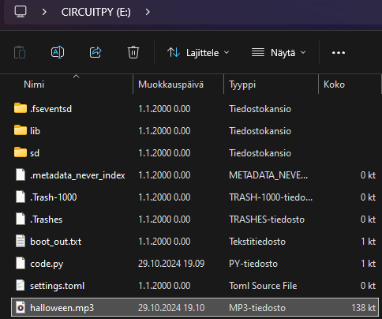The width and height of the screenshot is (382, 319).
Task: Select the code.py file
Action: [195, 264]
